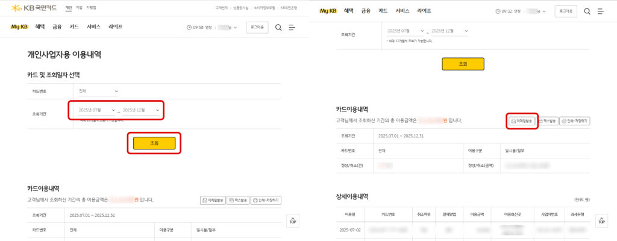Open 카드 menu in right screenshot
Viewport: 617px width, 241px height.
(x=383, y=11)
